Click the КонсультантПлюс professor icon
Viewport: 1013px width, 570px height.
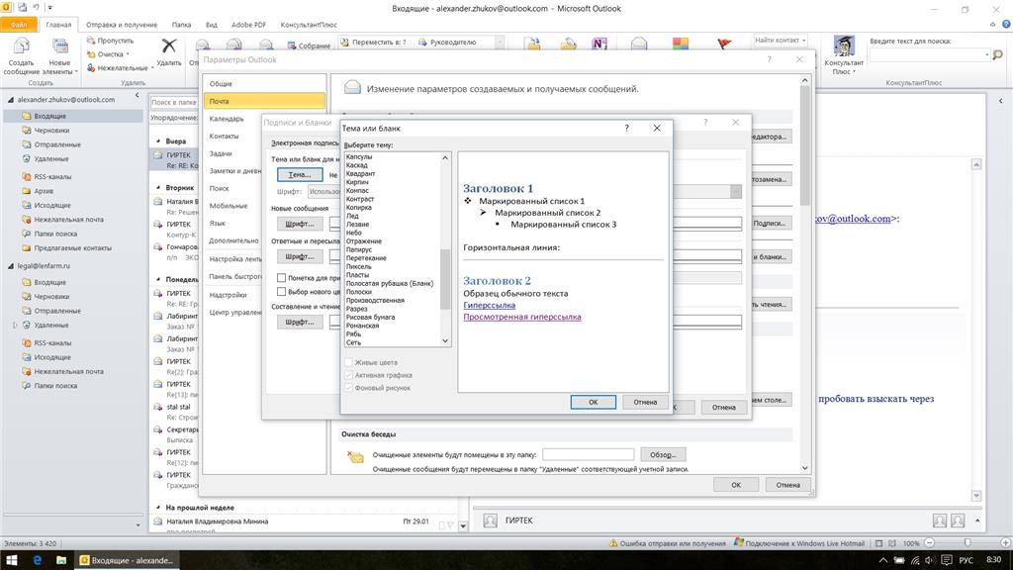pyautogui.click(x=843, y=47)
